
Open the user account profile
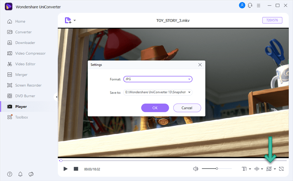pyautogui.click(x=242, y=5)
